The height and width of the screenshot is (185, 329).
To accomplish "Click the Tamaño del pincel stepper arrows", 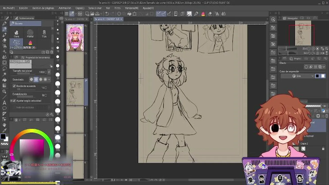I will click(x=46, y=72).
